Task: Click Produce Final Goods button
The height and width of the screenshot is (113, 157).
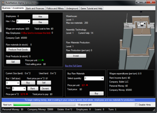Action: pos(18,50)
